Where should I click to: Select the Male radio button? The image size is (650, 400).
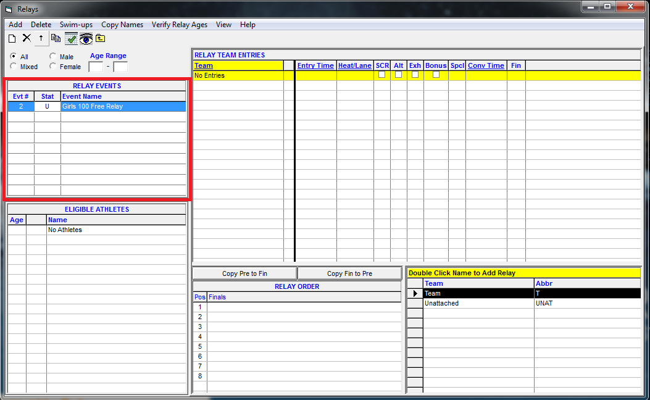point(53,57)
